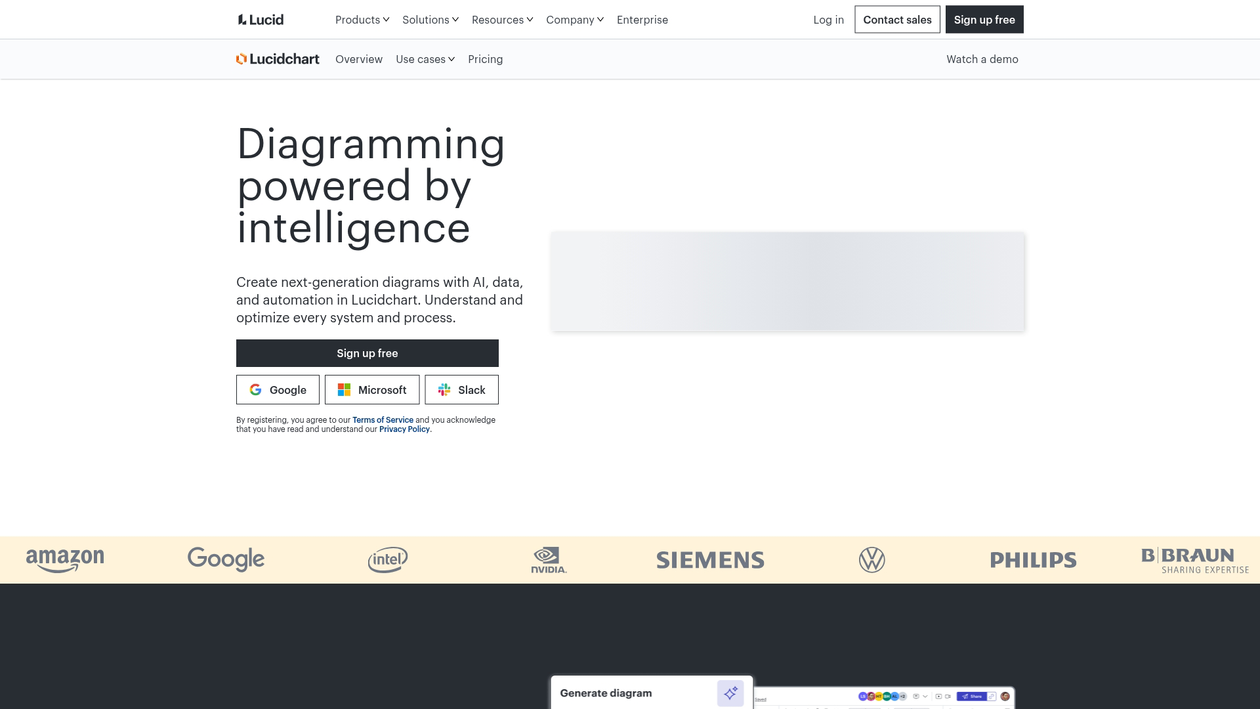Click the loading hero media placeholder
The height and width of the screenshot is (709, 1260).
(x=787, y=281)
